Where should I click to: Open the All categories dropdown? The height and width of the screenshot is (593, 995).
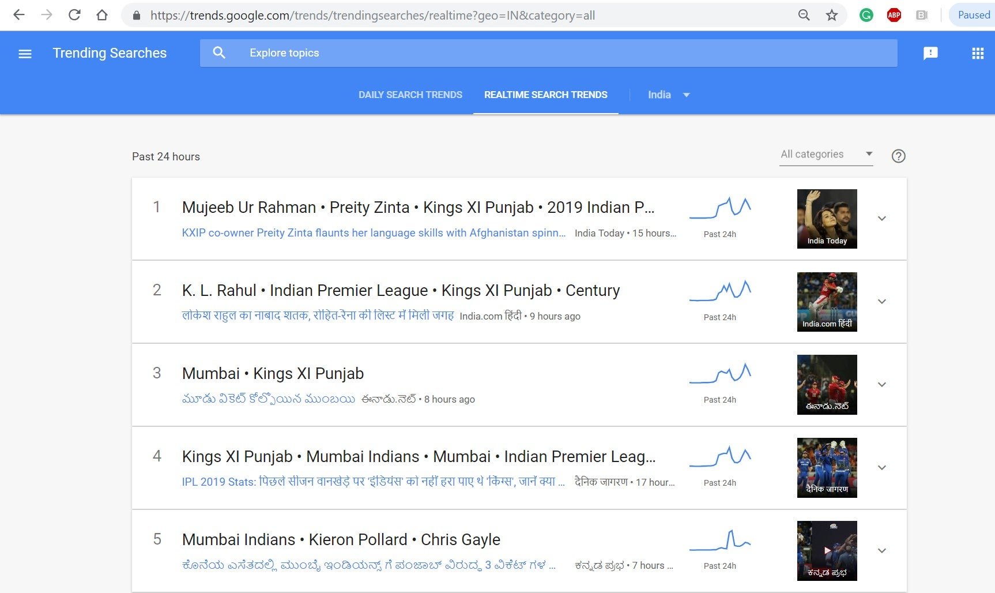click(x=826, y=154)
